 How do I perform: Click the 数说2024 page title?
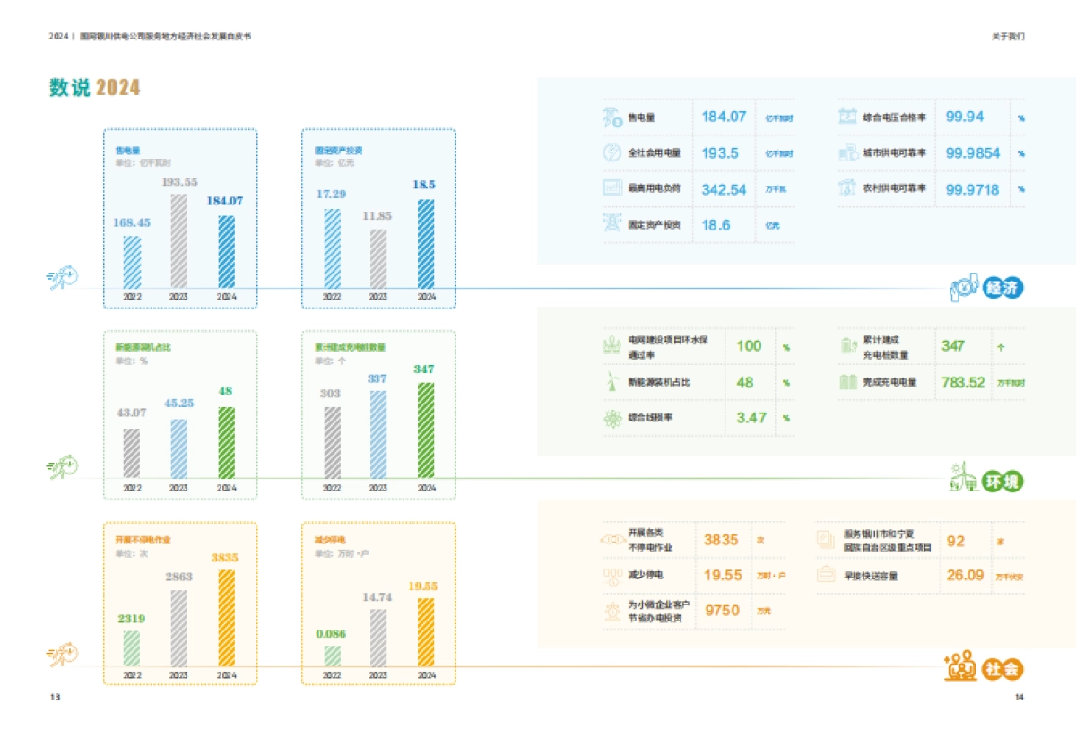pyautogui.click(x=95, y=87)
